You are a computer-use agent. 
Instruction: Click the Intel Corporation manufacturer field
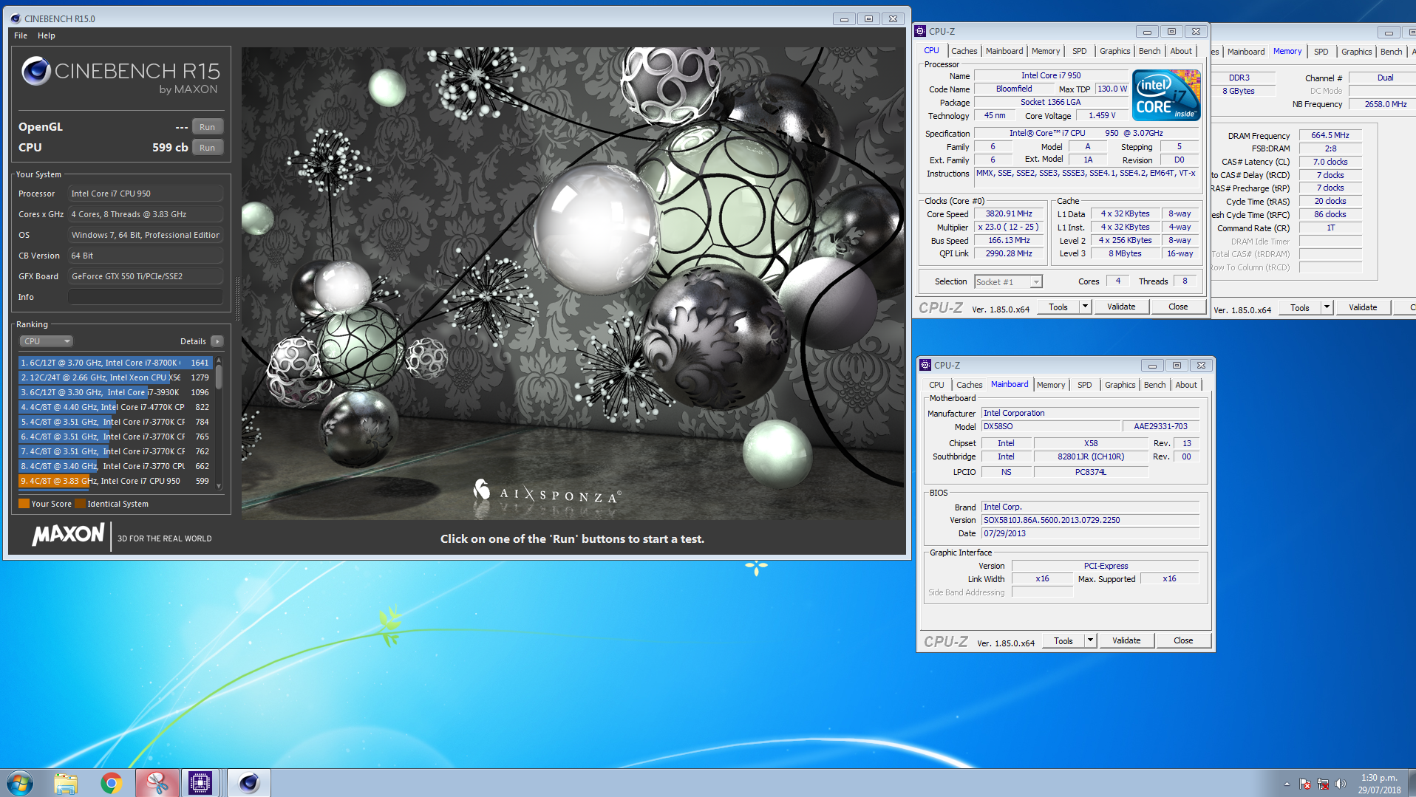point(1090,414)
